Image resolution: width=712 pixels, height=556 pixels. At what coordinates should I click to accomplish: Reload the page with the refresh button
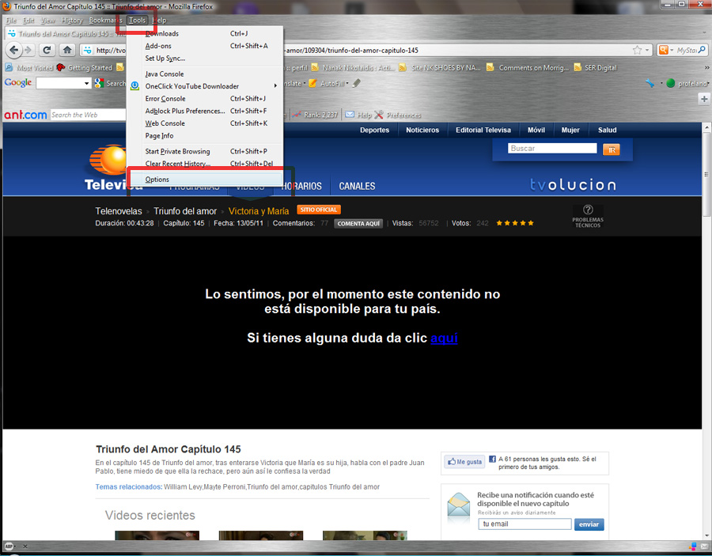pyautogui.click(x=47, y=50)
